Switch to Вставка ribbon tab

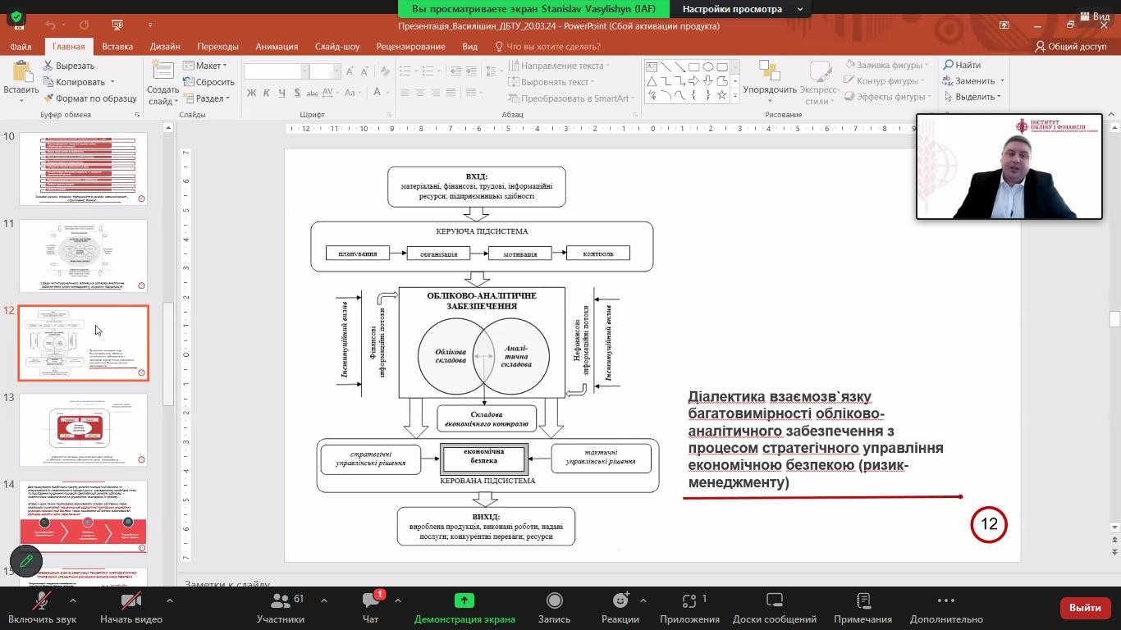tap(117, 47)
